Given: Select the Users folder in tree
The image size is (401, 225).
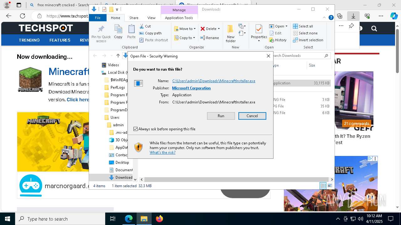Looking at the screenshot, I should (115, 117).
